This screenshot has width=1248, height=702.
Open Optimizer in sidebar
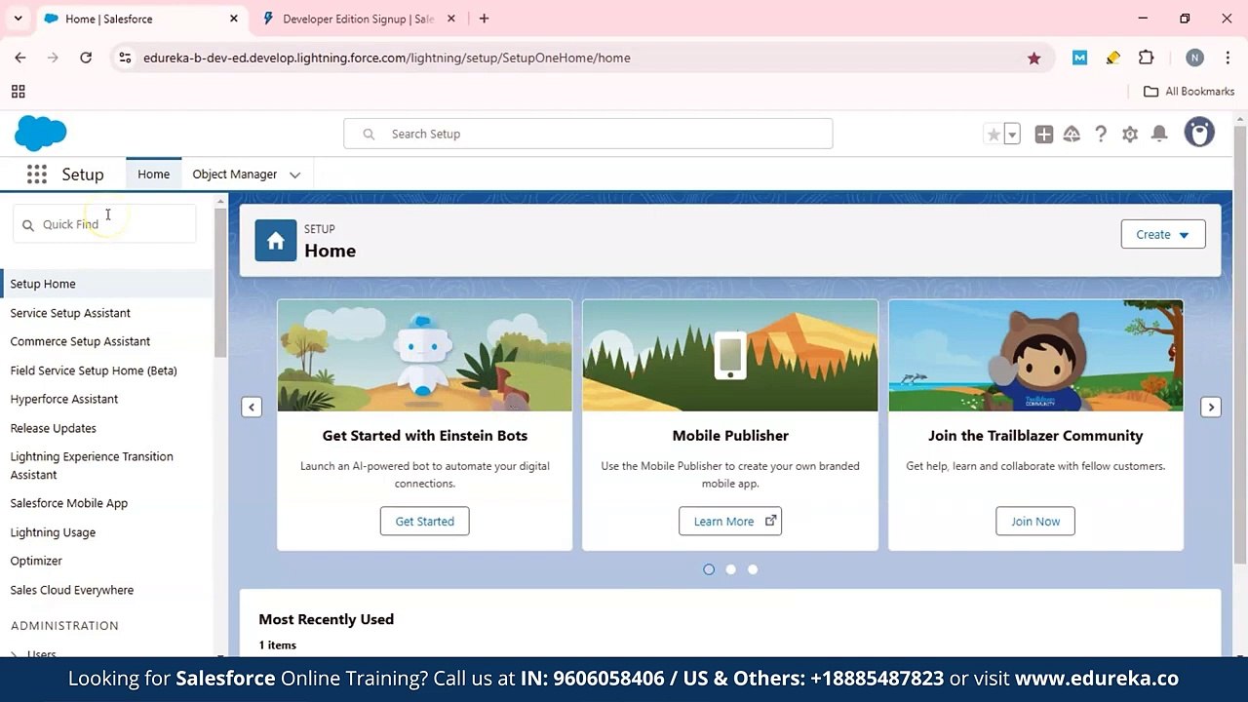(36, 561)
